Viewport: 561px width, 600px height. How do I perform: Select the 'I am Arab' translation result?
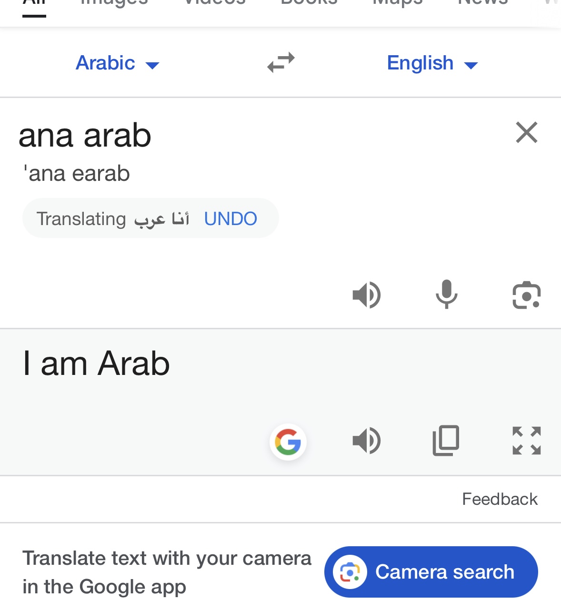tap(96, 364)
